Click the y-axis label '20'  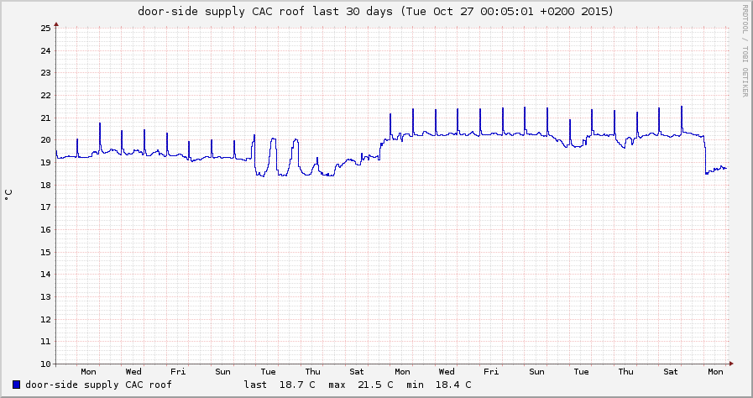click(x=45, y=140)
